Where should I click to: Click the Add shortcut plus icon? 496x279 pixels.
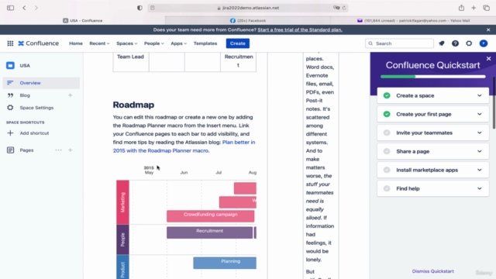(x=10, y=133)
